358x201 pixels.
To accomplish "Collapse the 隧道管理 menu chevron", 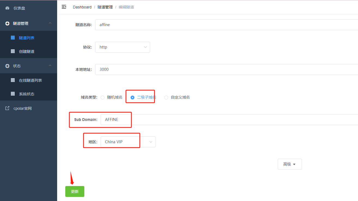I will [x=50, y=23].
